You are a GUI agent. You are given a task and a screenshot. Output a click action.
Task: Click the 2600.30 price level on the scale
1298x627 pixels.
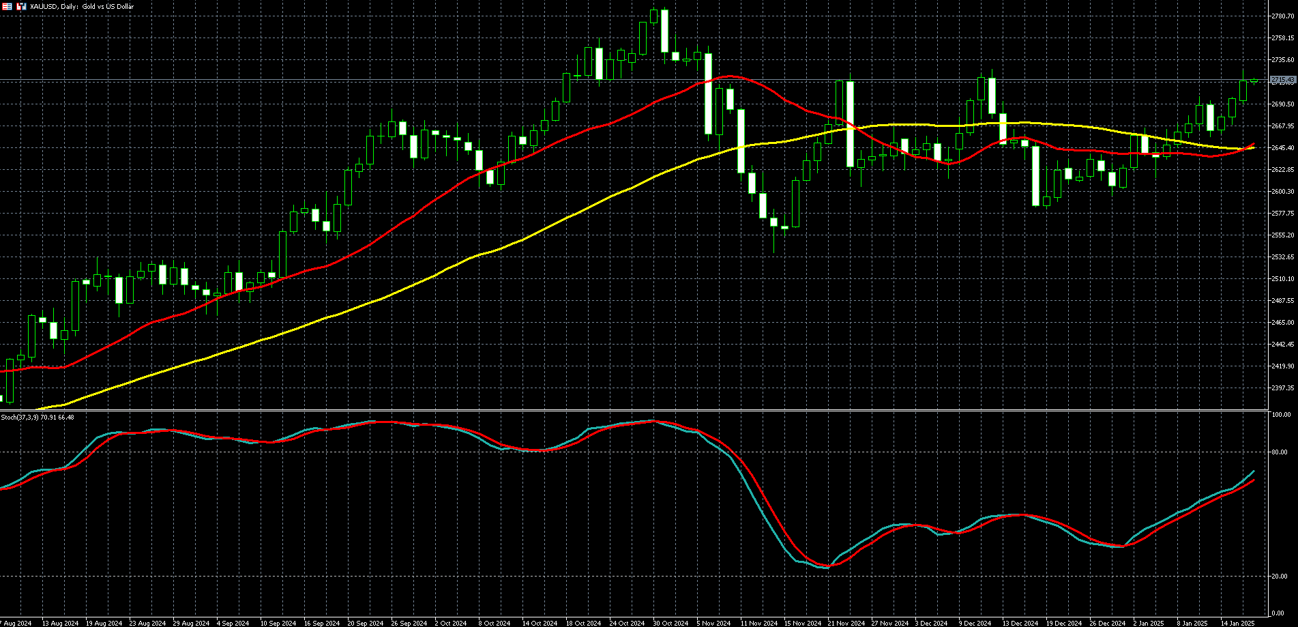1283,191
